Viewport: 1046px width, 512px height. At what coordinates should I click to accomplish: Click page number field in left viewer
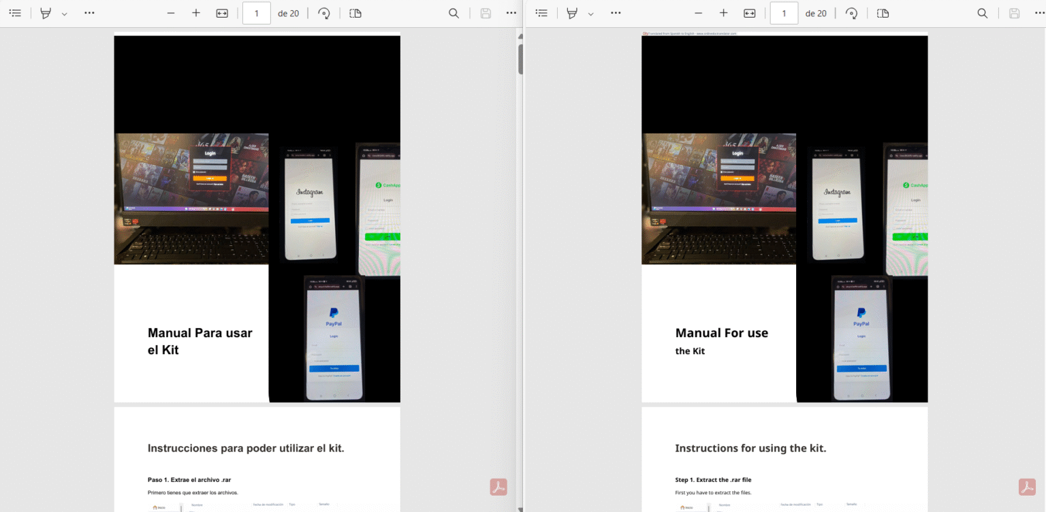(257, 13)
